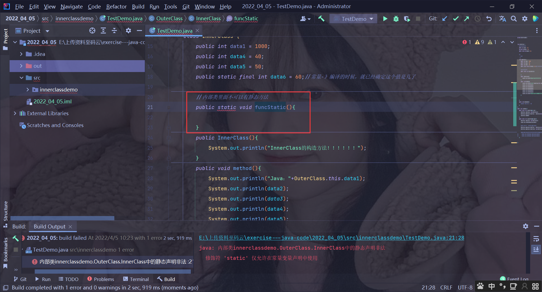Open editor tabs more options menu
Screen dimensions: 542x292
(537, 30)
